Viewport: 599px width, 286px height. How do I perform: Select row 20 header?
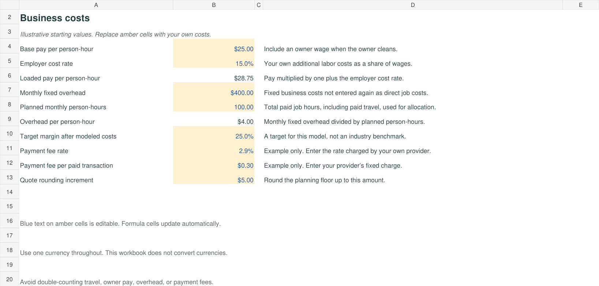(x=10, y=279)
